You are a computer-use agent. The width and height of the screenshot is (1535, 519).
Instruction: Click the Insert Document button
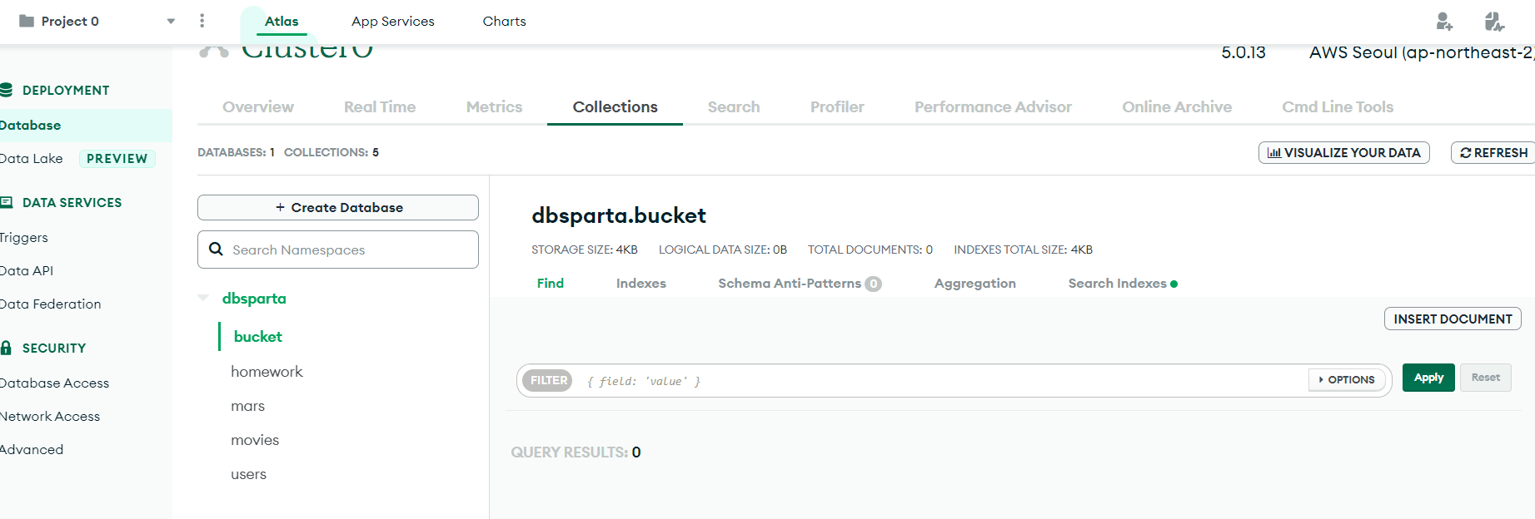click(1453, 319)
